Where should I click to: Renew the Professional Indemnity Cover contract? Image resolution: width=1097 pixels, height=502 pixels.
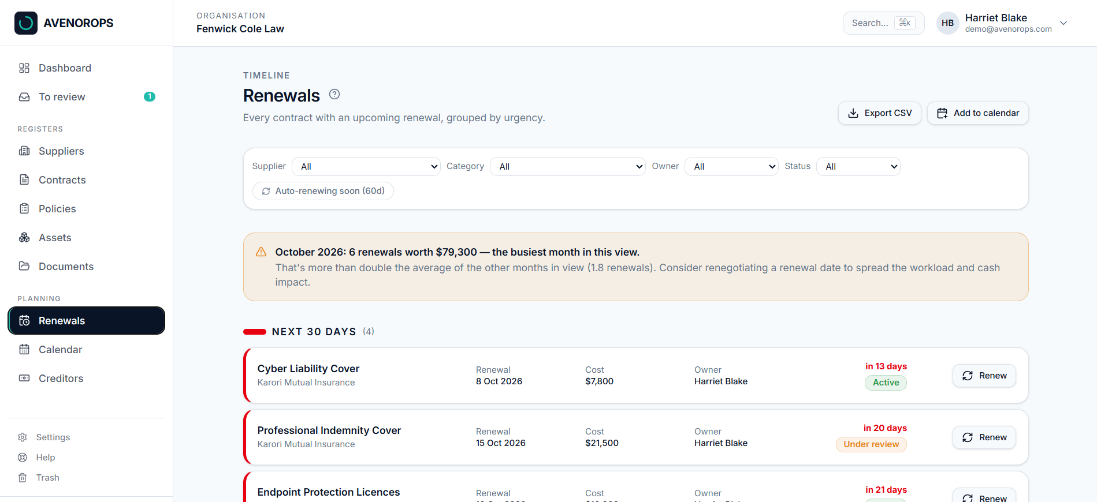pyautogui.click(x=984, y=437)
